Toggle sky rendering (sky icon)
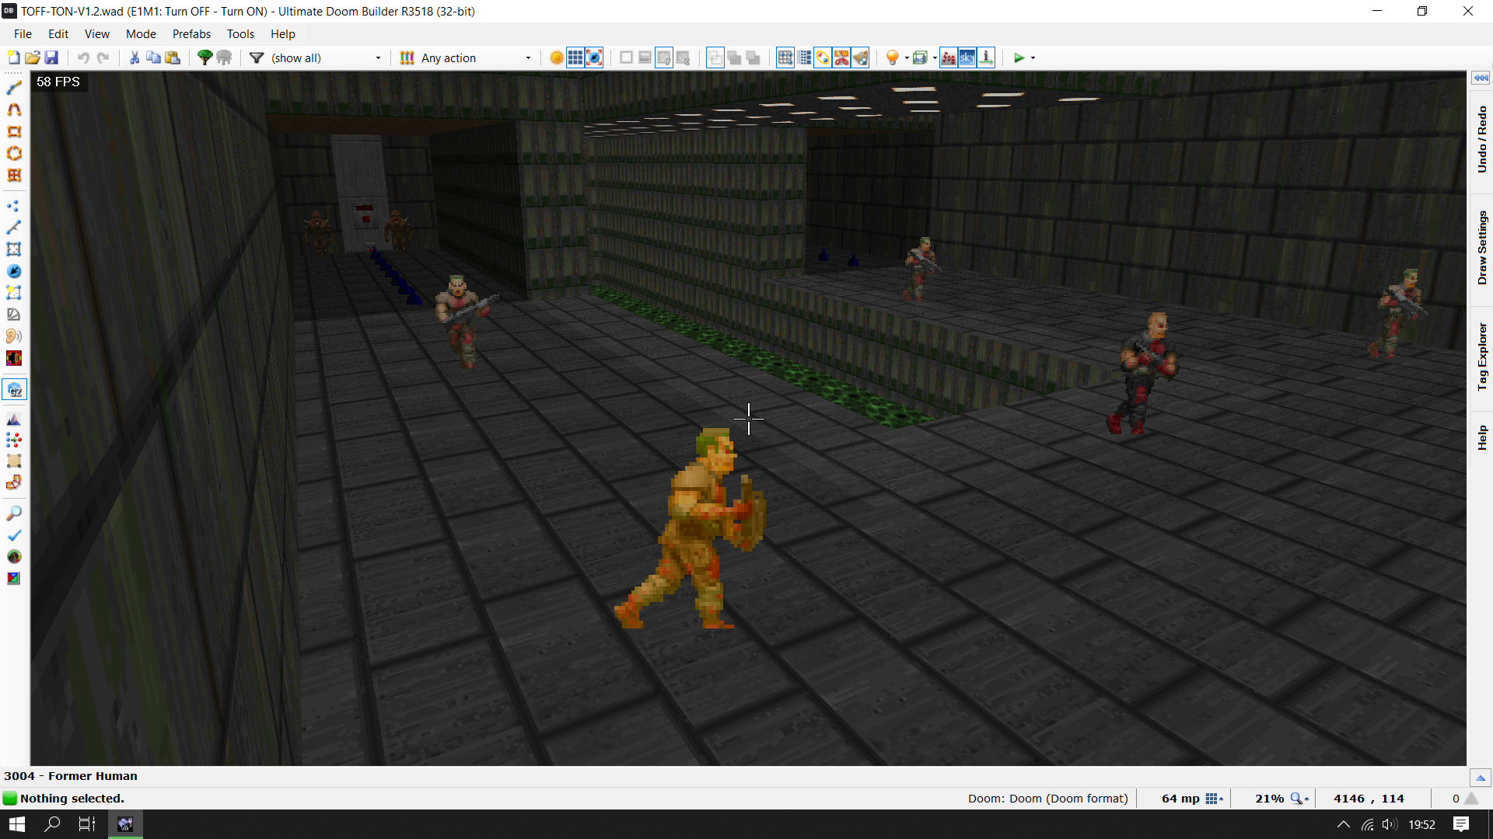This screenshot has height=839, width=1493. pos(967,57)
